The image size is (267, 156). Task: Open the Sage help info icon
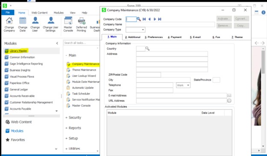tap(263, 12)
